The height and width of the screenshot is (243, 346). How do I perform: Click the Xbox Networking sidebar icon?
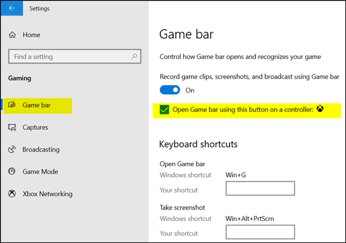click(12, 193)
